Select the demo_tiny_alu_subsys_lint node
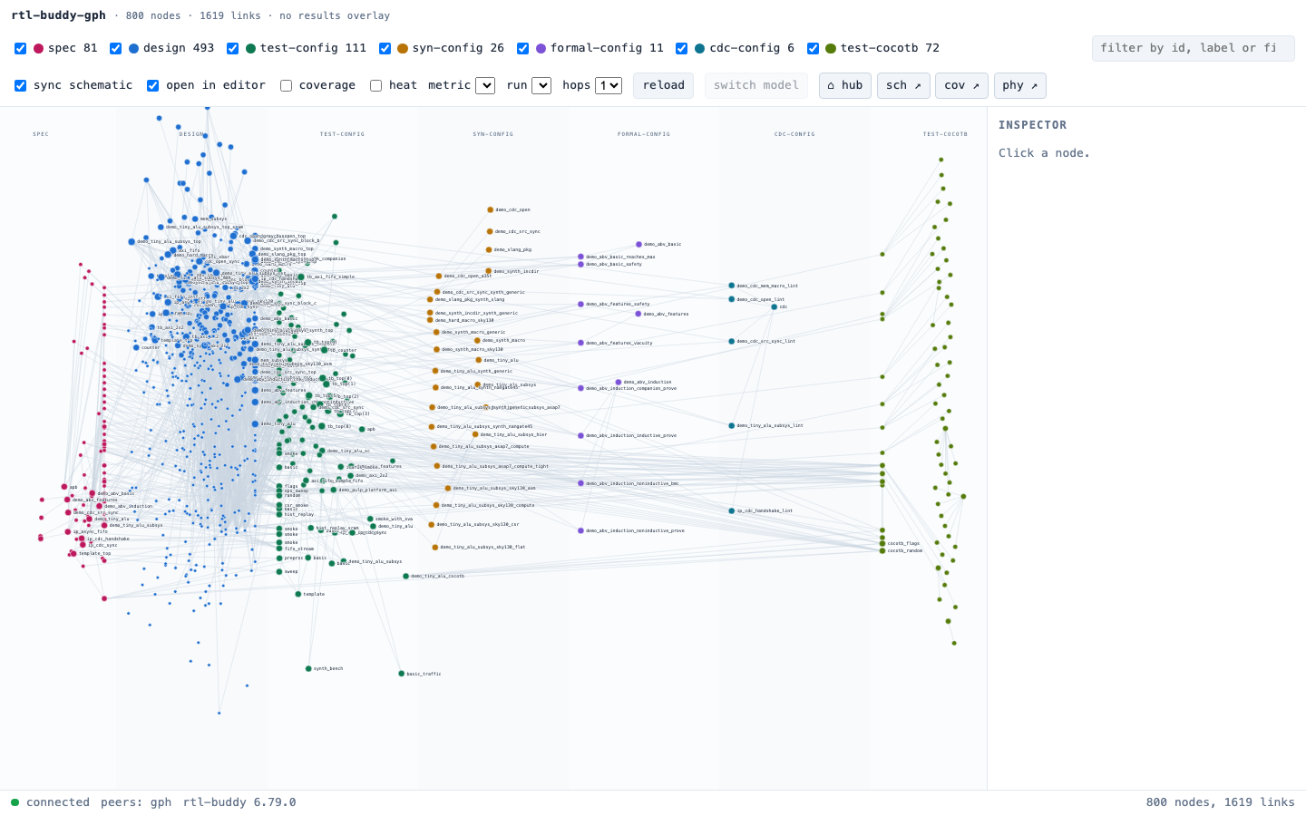 pos(732,425)
